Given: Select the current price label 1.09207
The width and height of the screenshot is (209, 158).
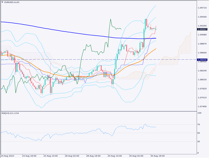Looking at the screenshot, I should tap(203, 29).
